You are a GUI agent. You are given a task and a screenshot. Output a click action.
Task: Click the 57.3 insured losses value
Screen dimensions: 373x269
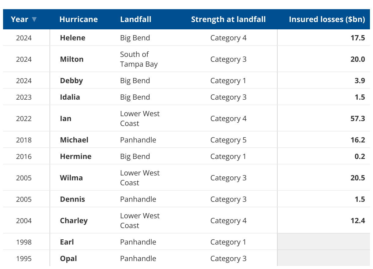pyautogui.click(x=358, y=119)
